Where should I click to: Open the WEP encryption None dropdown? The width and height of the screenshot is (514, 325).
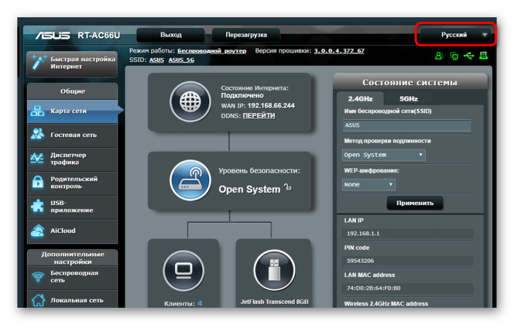click(369, 185)
